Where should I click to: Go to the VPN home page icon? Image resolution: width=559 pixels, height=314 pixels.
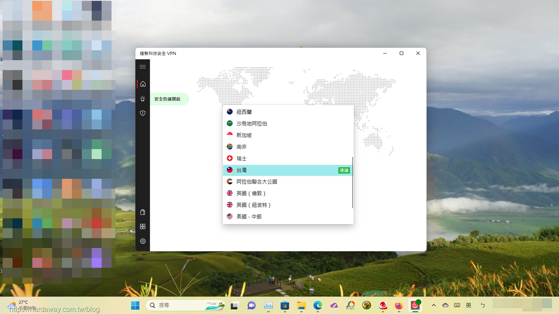pyautogui.click(x=143, y=84)
